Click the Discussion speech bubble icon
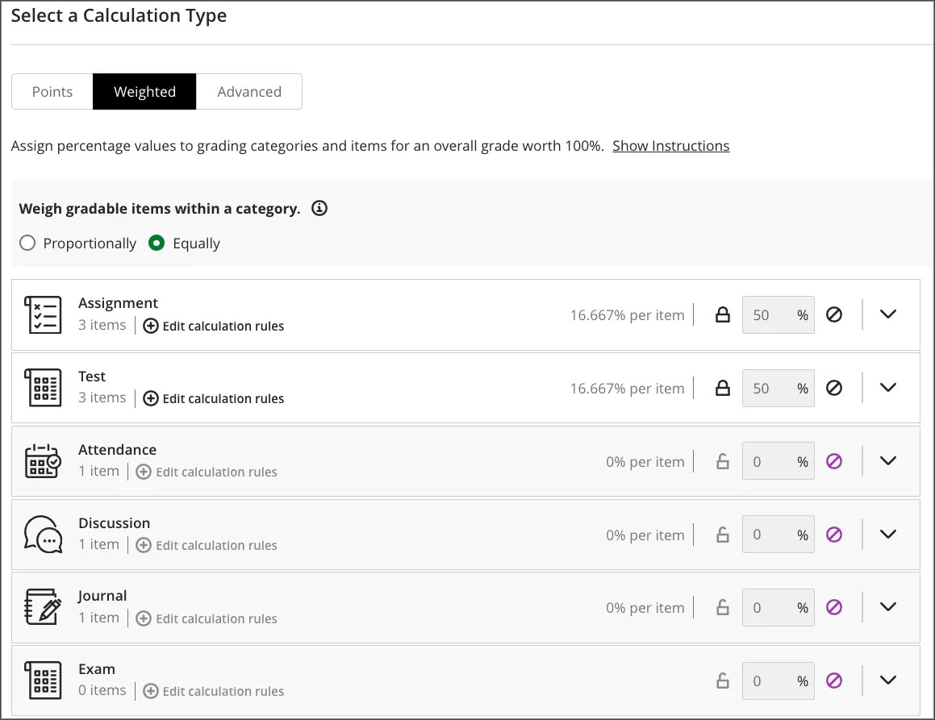Screen dimensions: 935x720 43,534
